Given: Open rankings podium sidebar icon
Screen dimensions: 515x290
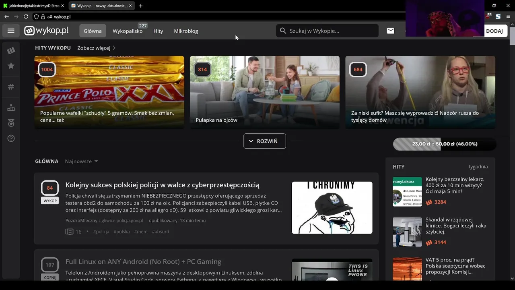Looking at the screenshot, I should pos(11,108).
